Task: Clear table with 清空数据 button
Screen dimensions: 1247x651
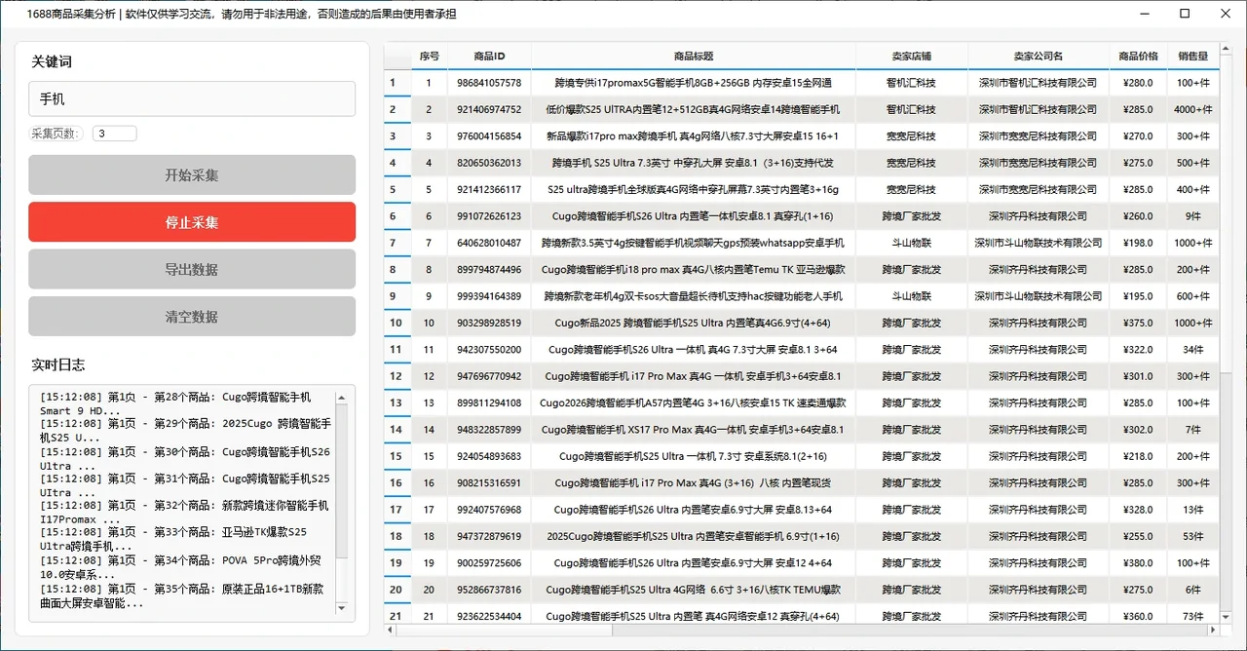Action: point(192,317)
